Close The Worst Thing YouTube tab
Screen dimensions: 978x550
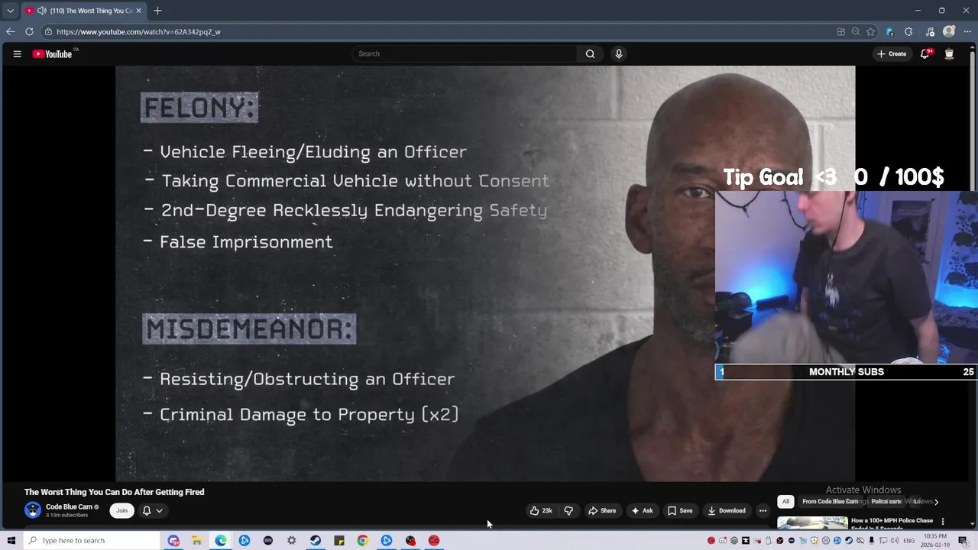pos(138,11)
